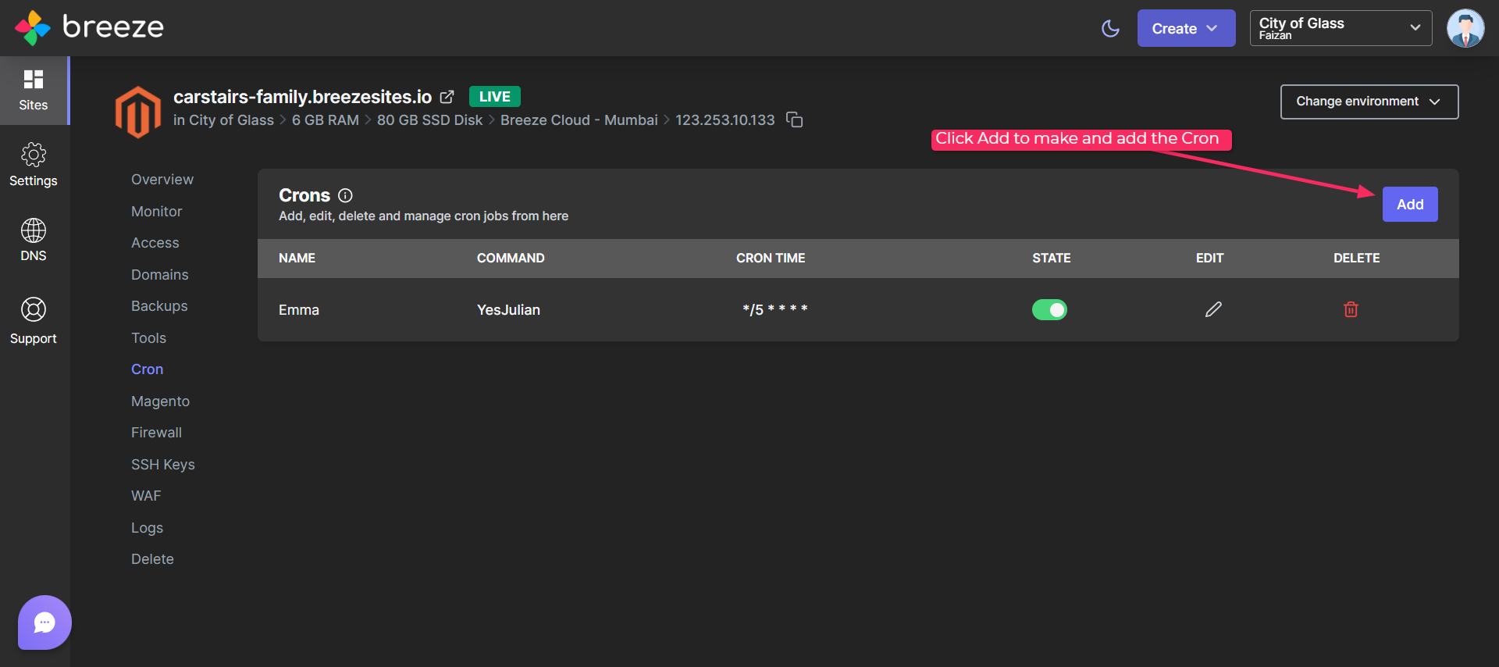Go to the Tools section
The width and height of the screenshot is (1499, 667).
pyautogui.click(x=148, y=338)
